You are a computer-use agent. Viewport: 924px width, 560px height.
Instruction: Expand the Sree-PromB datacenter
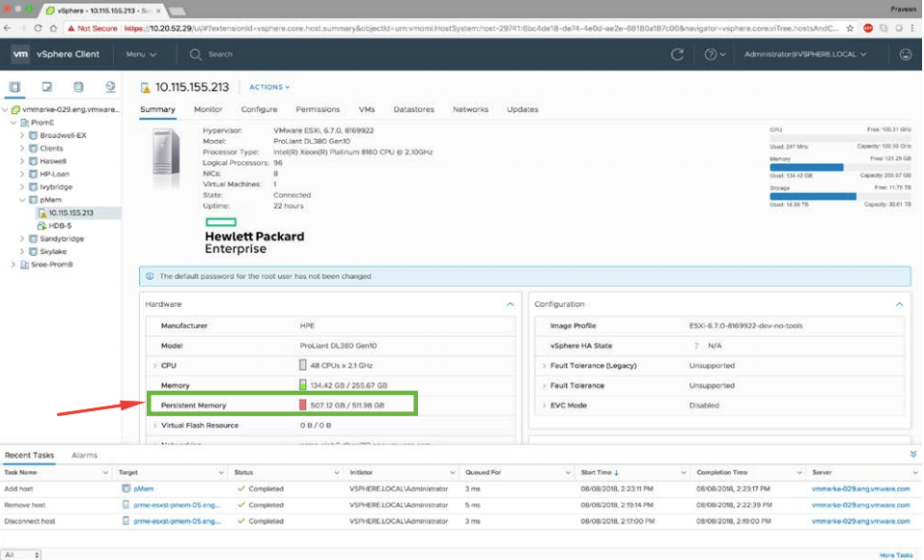14,265
